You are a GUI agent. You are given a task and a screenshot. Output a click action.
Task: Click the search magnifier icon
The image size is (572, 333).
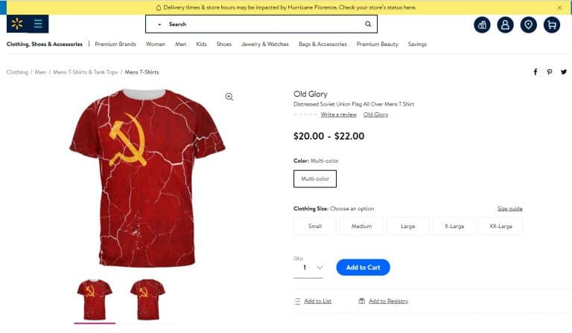tap(368, 24)
